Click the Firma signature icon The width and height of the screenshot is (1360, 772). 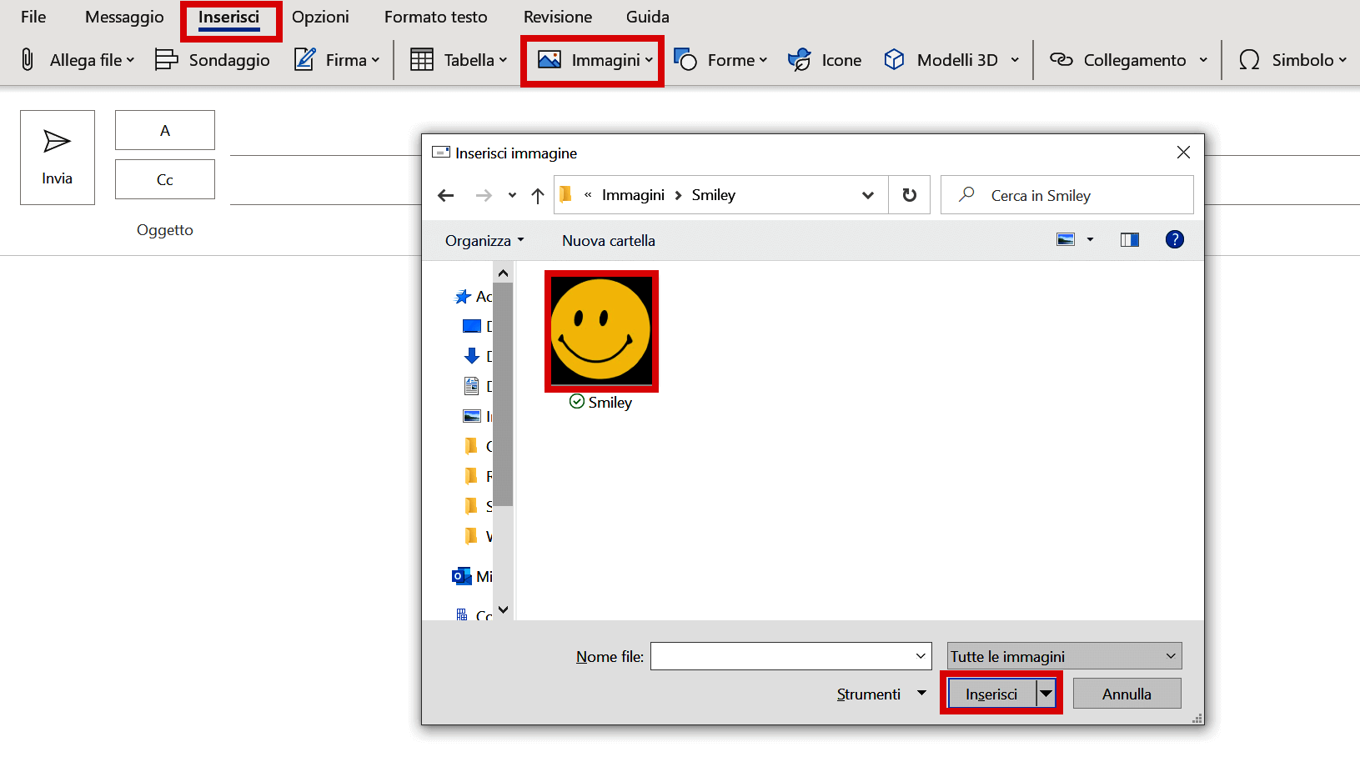tap(304, 59)
